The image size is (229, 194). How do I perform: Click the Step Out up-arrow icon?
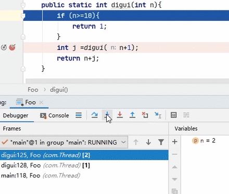(x=132, y=115)
